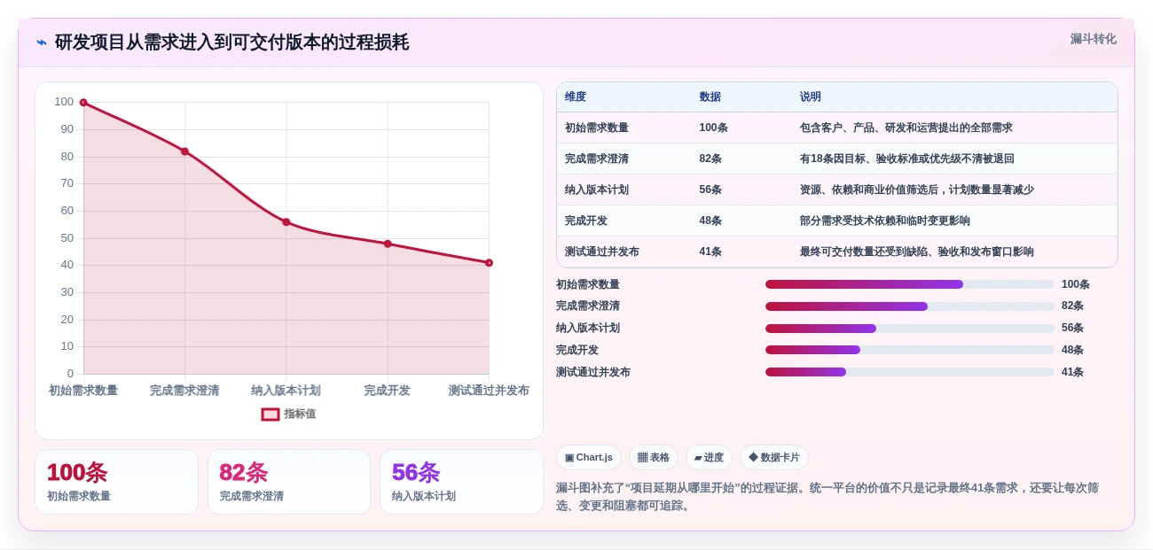The image size is (1153, 550).
Task: Click the 完成开发 cell in the table
Action: [586, 221]
